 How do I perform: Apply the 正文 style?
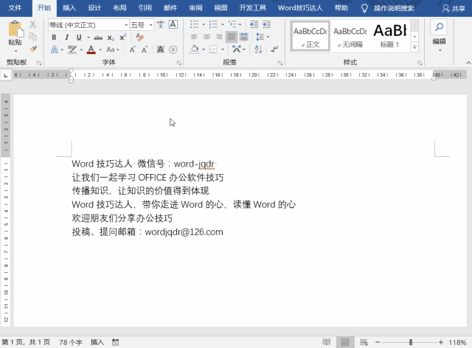[x=310, y=36]
